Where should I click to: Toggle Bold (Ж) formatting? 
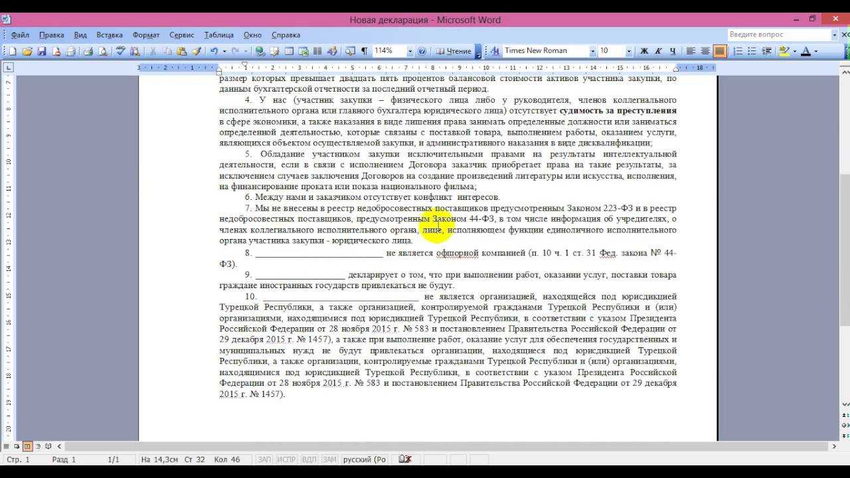coord(643,51)
